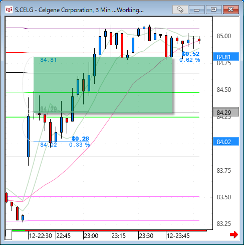Viewport: 244px width, 245px height.
Task: Click the link chain icon button
Action: click(180, 10)
